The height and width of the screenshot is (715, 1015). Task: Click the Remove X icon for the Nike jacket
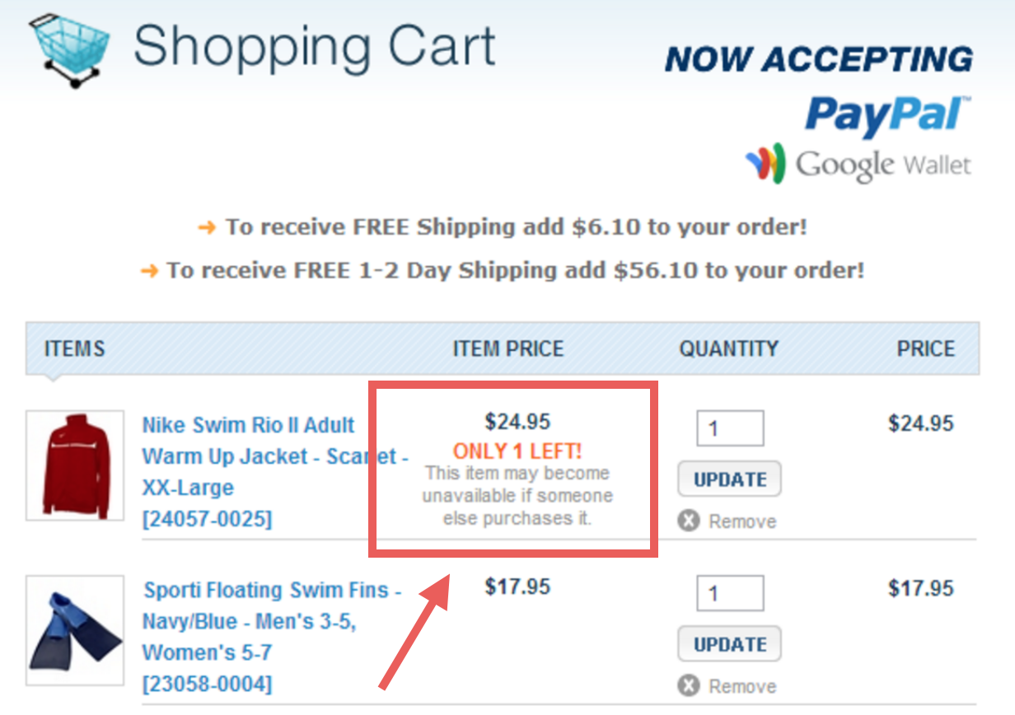tap(689, 521)
